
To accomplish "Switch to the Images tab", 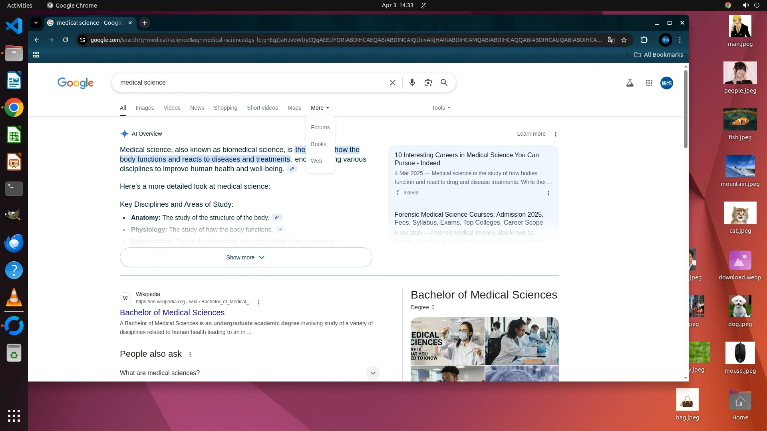I will pos(144,108).
